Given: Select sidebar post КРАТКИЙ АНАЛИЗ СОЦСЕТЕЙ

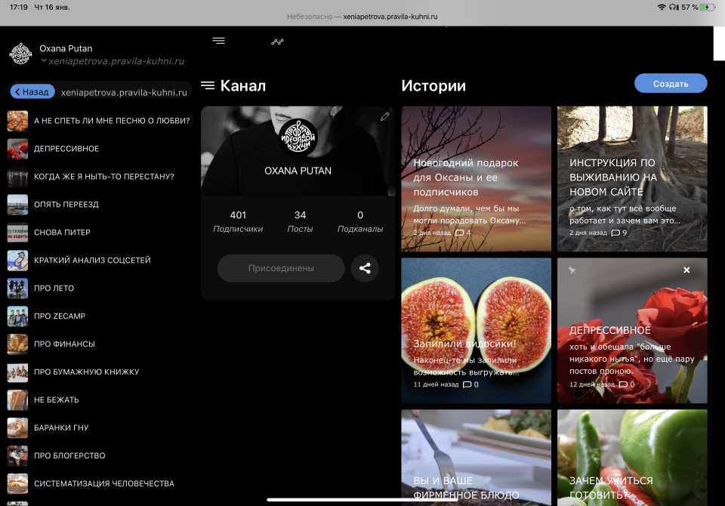Looking at the screenshot, I should pos(92,261).
